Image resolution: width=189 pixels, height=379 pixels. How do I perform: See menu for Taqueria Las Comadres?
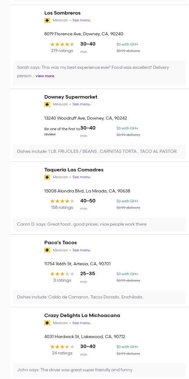[x=81, y=177]
